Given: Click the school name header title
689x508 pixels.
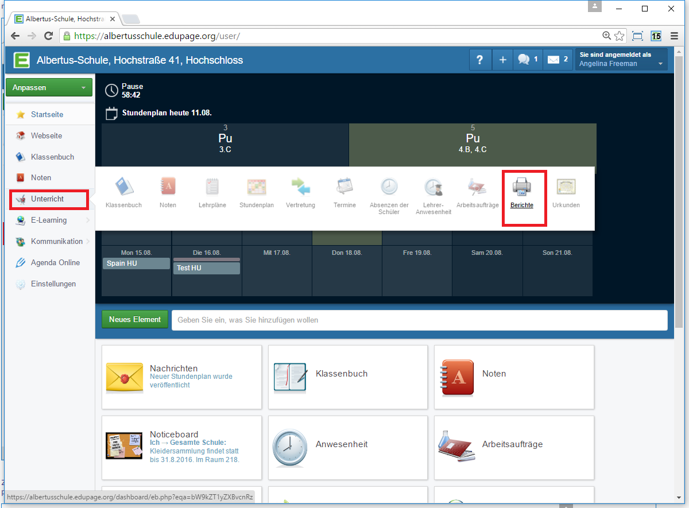Looking at the screenshot, I should coord(140,60).
